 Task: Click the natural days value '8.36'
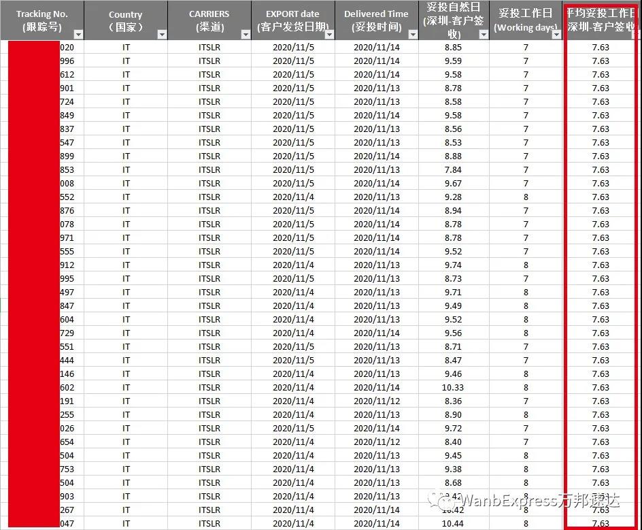coord(453,401)
